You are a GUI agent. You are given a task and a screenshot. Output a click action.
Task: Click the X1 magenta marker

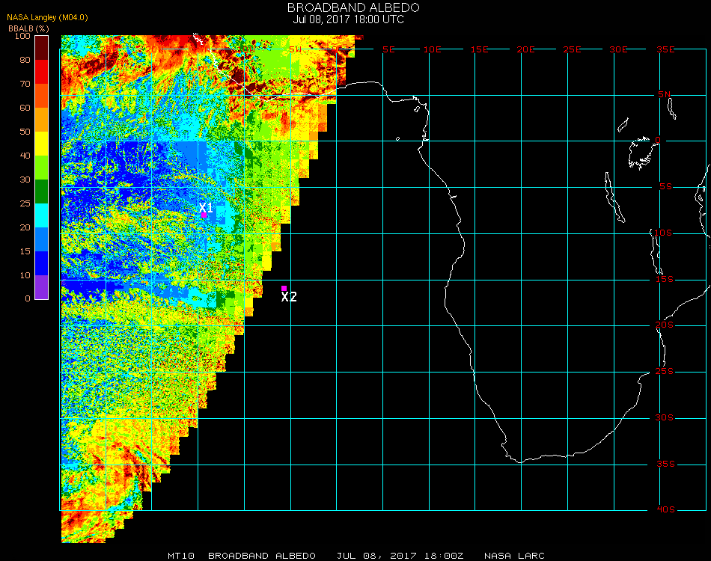coord(204,215)
